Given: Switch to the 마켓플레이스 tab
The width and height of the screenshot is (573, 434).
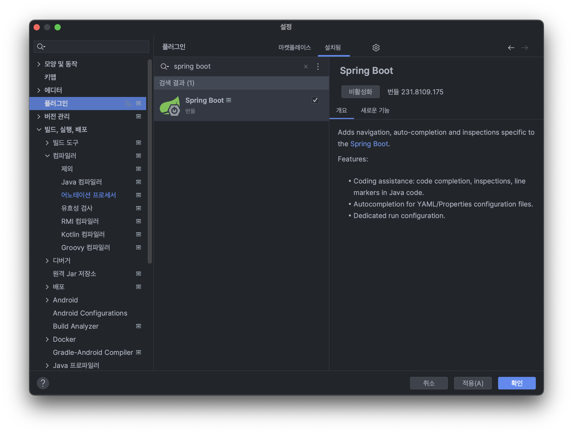Looking at the screenshot, I should point(295,47).
